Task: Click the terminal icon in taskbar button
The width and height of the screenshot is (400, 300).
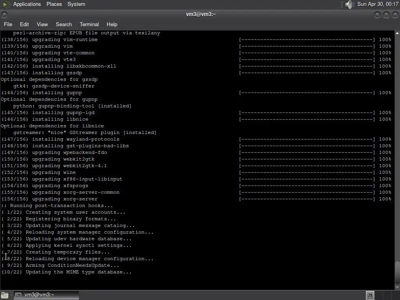Action: point(18,295)
